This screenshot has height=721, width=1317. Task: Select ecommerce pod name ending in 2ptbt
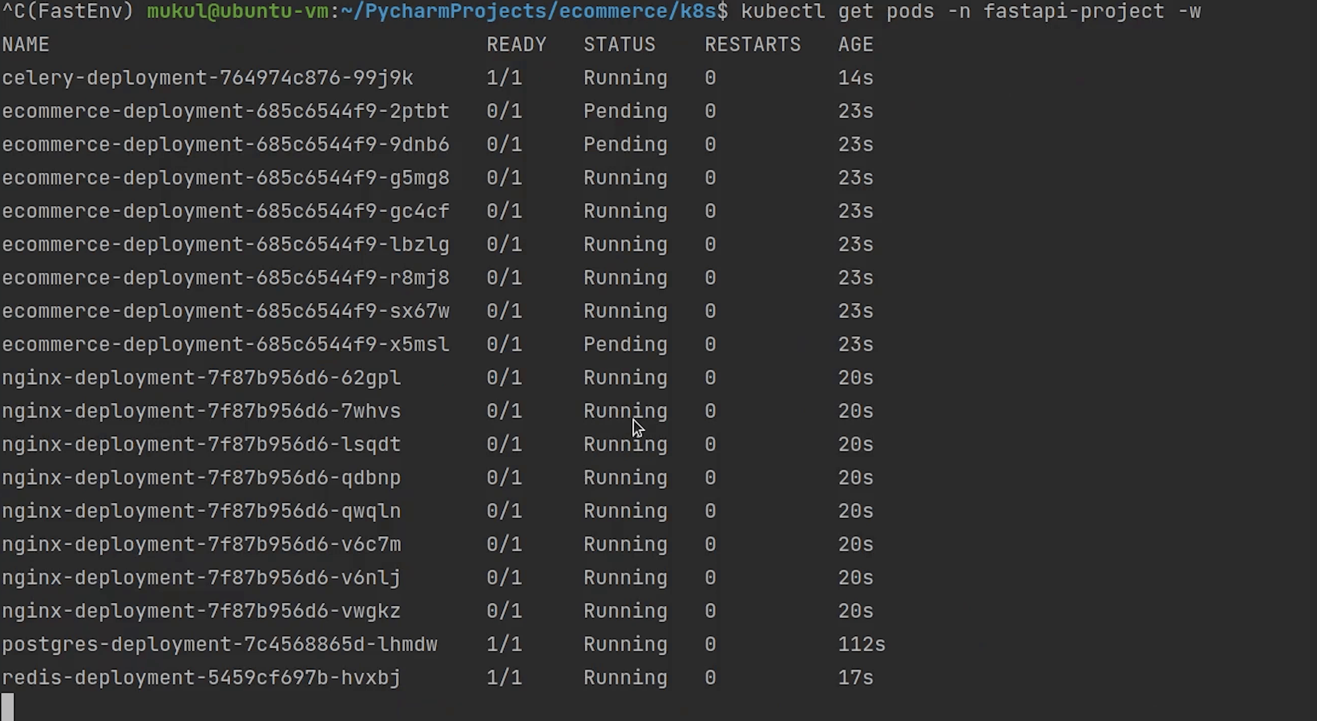point(225,111)
